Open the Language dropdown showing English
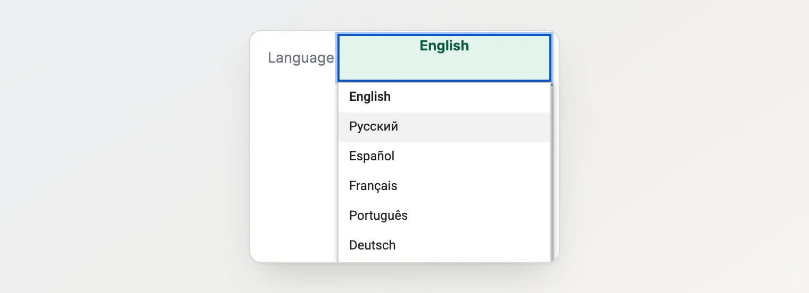Viewport: 809px width, 293px height. click(x=444, y=58)
